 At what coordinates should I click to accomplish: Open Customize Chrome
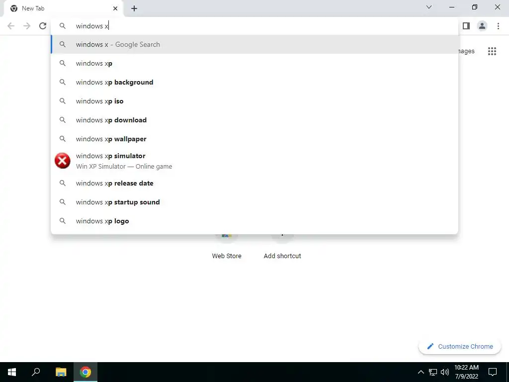(460, 346)
